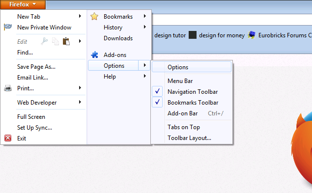The width and height of the screenshot is (312, 193).
Task: Expand the Edit submenu arrow
Action: [80, 41]
